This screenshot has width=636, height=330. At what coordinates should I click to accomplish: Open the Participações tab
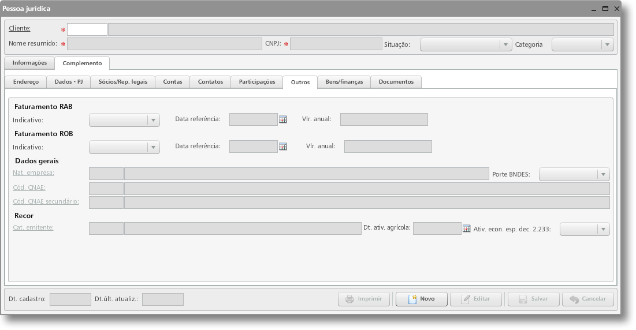pos(256,82)
